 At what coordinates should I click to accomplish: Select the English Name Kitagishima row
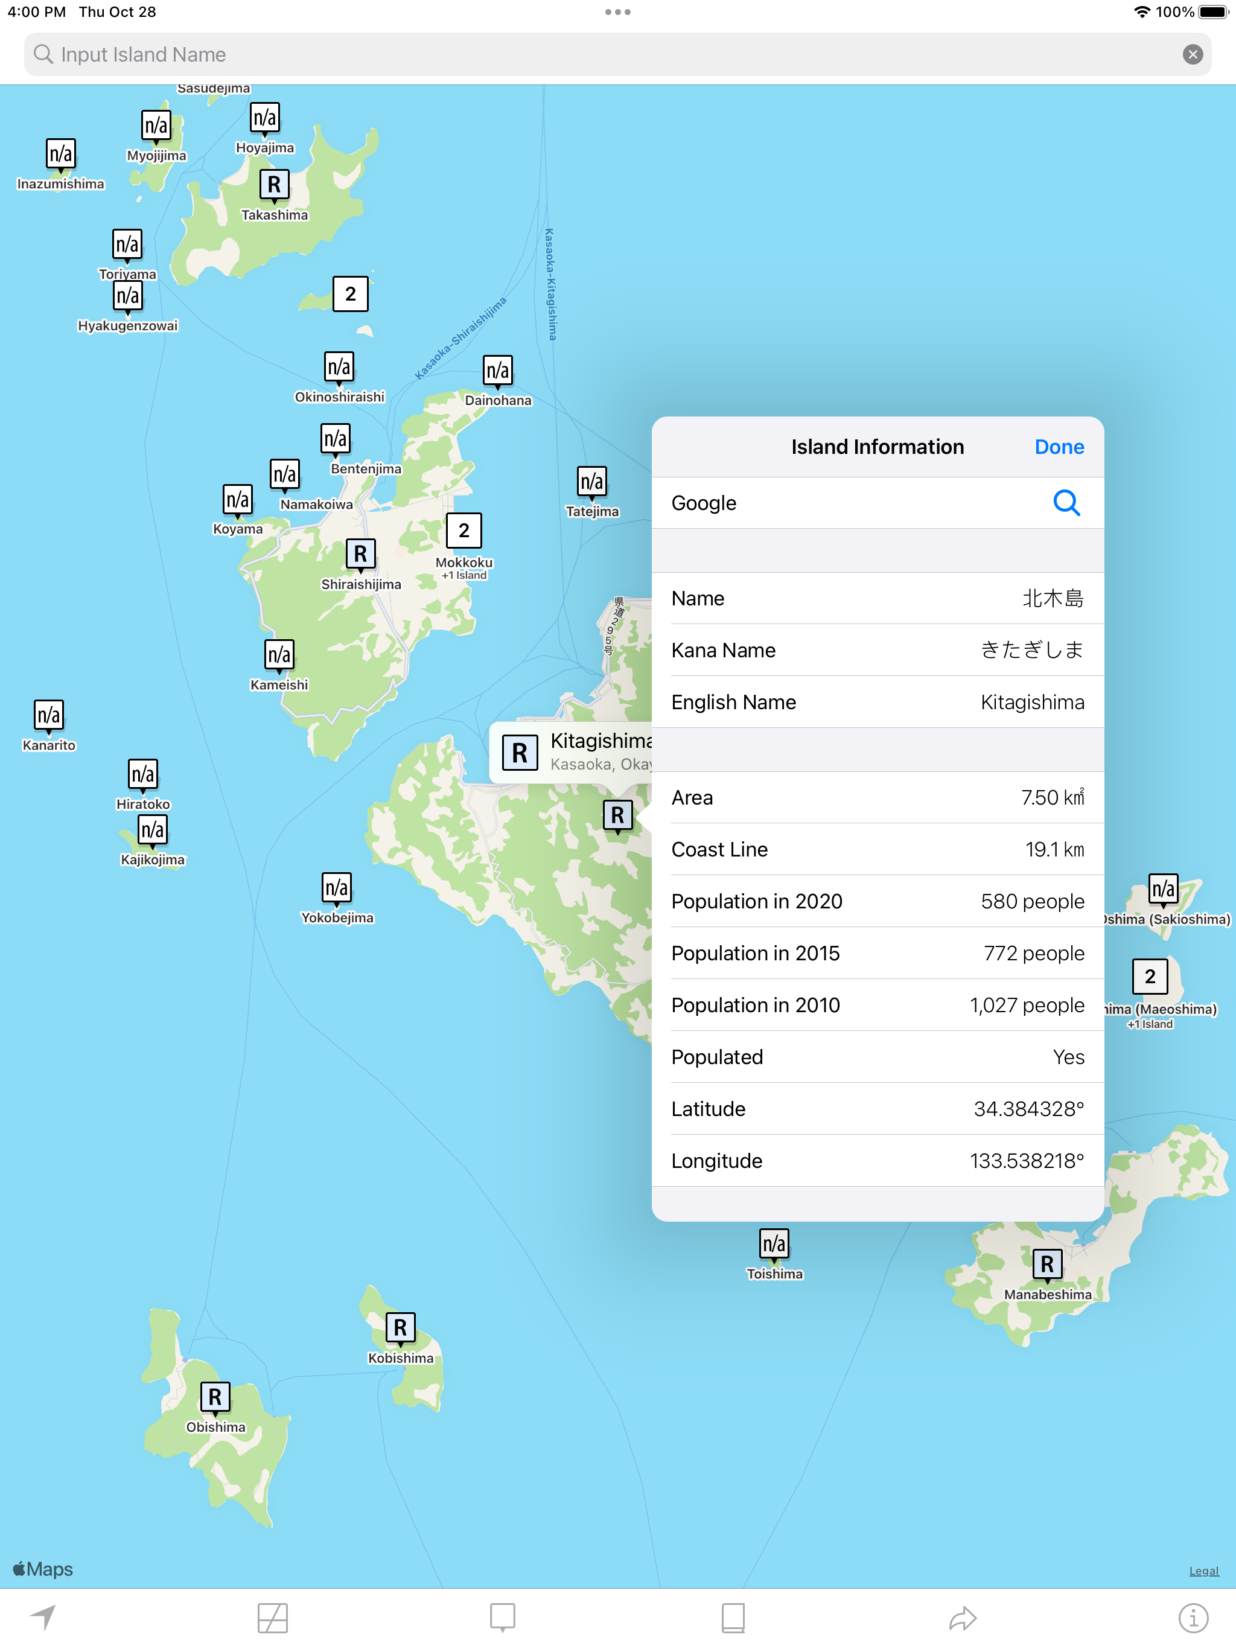(878, 702)
